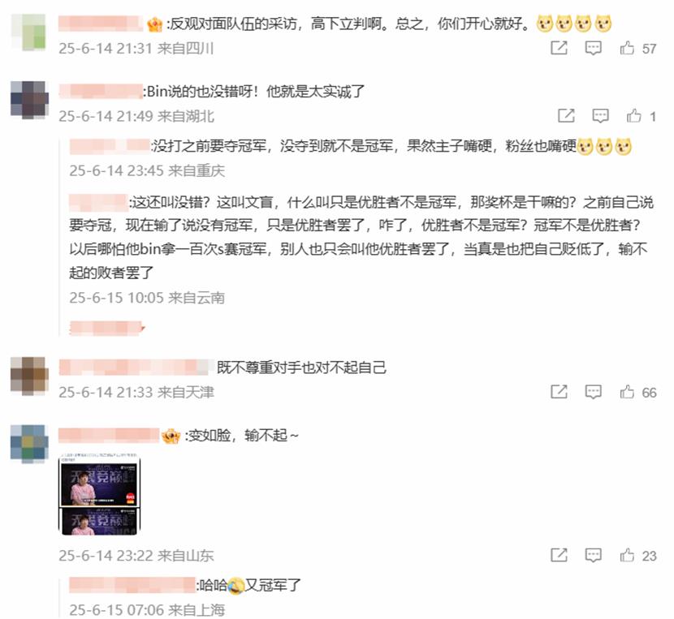Open reply box for the 湖北 comment

click(600, 115)
